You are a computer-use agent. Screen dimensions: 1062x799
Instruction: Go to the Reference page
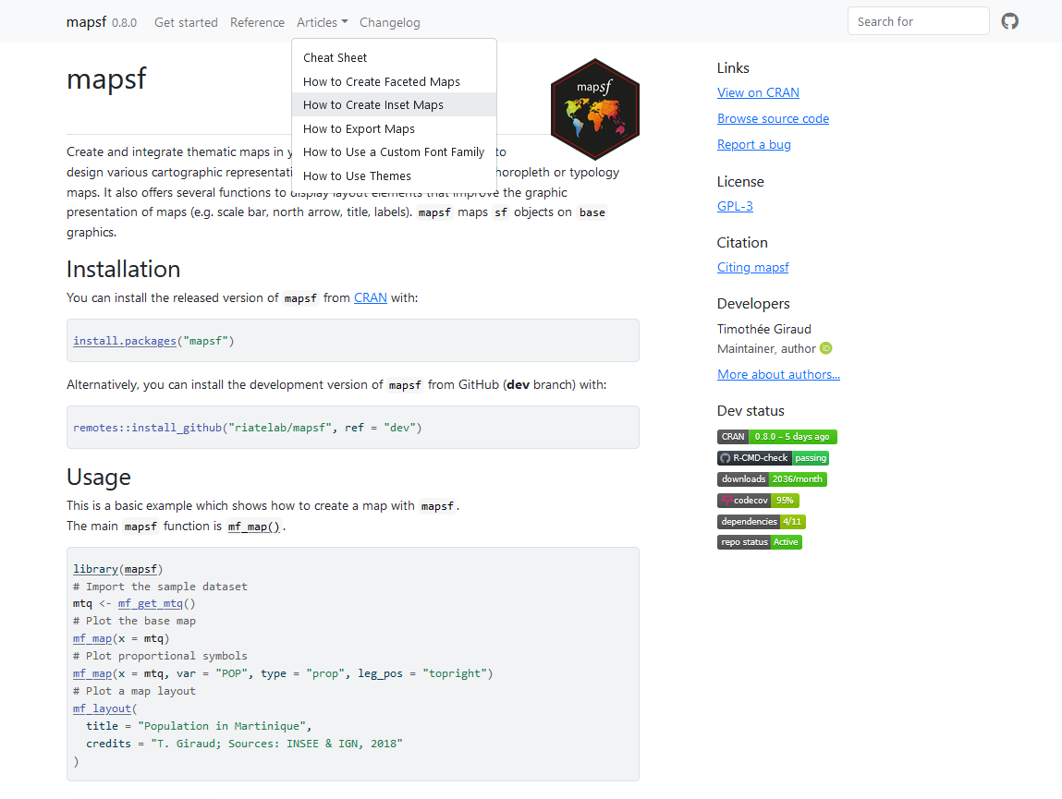257,22
